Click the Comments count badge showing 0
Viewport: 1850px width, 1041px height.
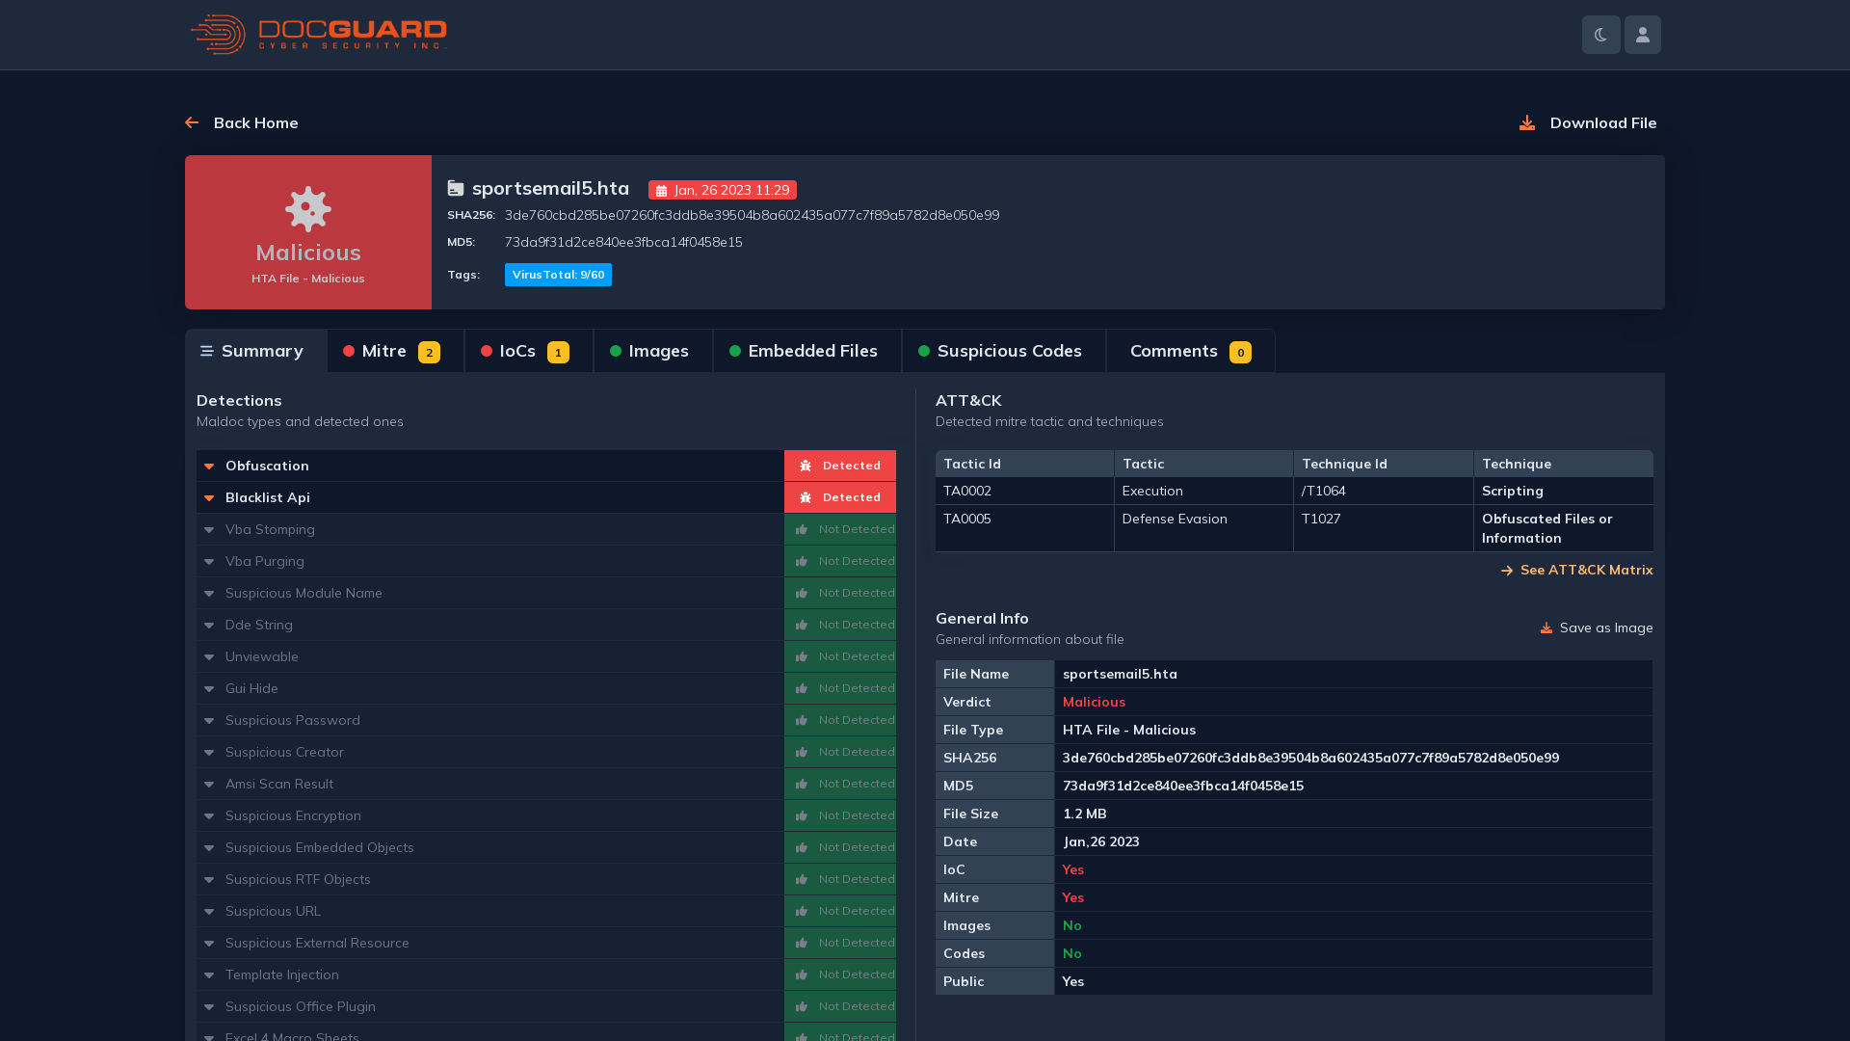pyautogui.click(x=1240, y=353)
